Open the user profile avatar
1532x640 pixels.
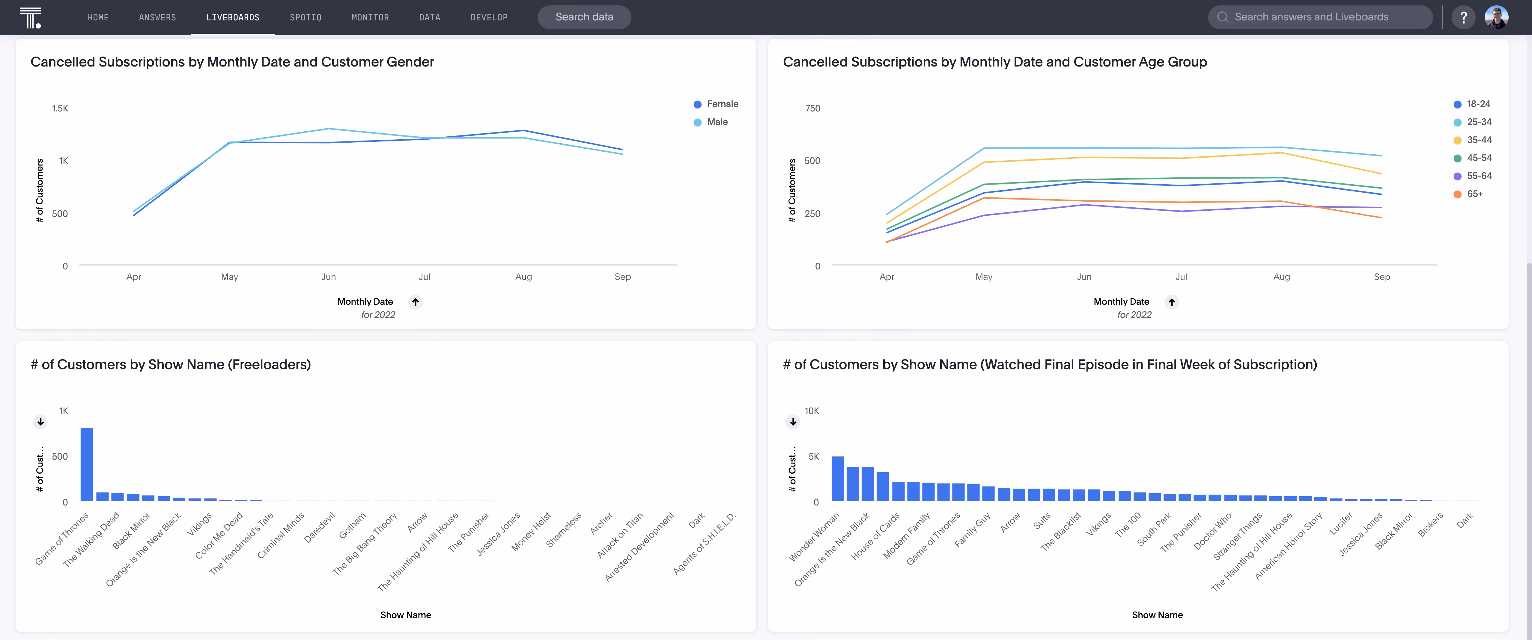tap(1496, 17)
